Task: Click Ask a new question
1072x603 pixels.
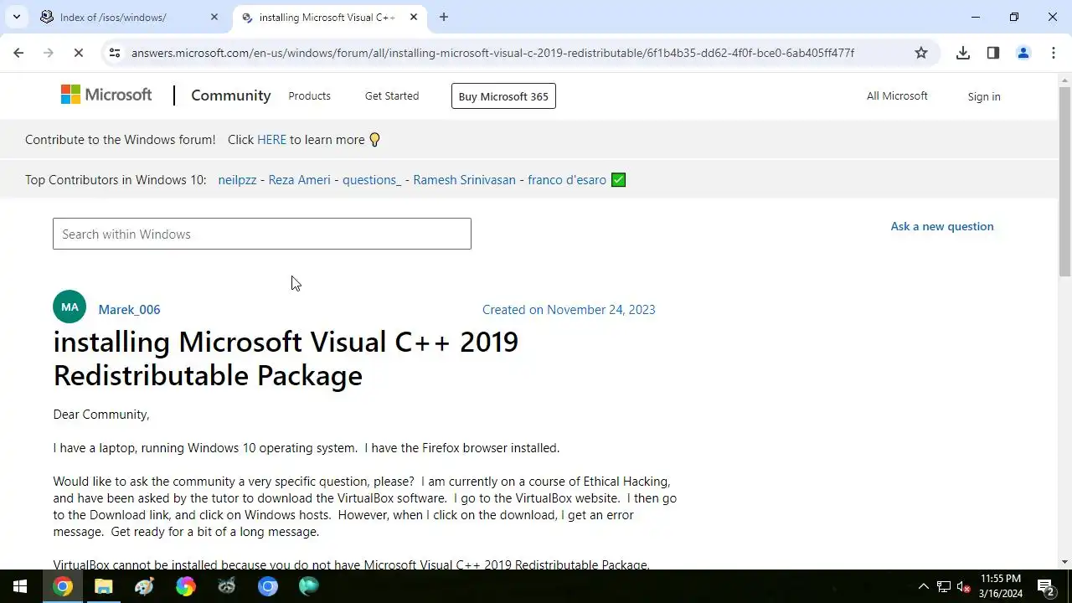Action: pyautogui.click(x=942, y=226)
